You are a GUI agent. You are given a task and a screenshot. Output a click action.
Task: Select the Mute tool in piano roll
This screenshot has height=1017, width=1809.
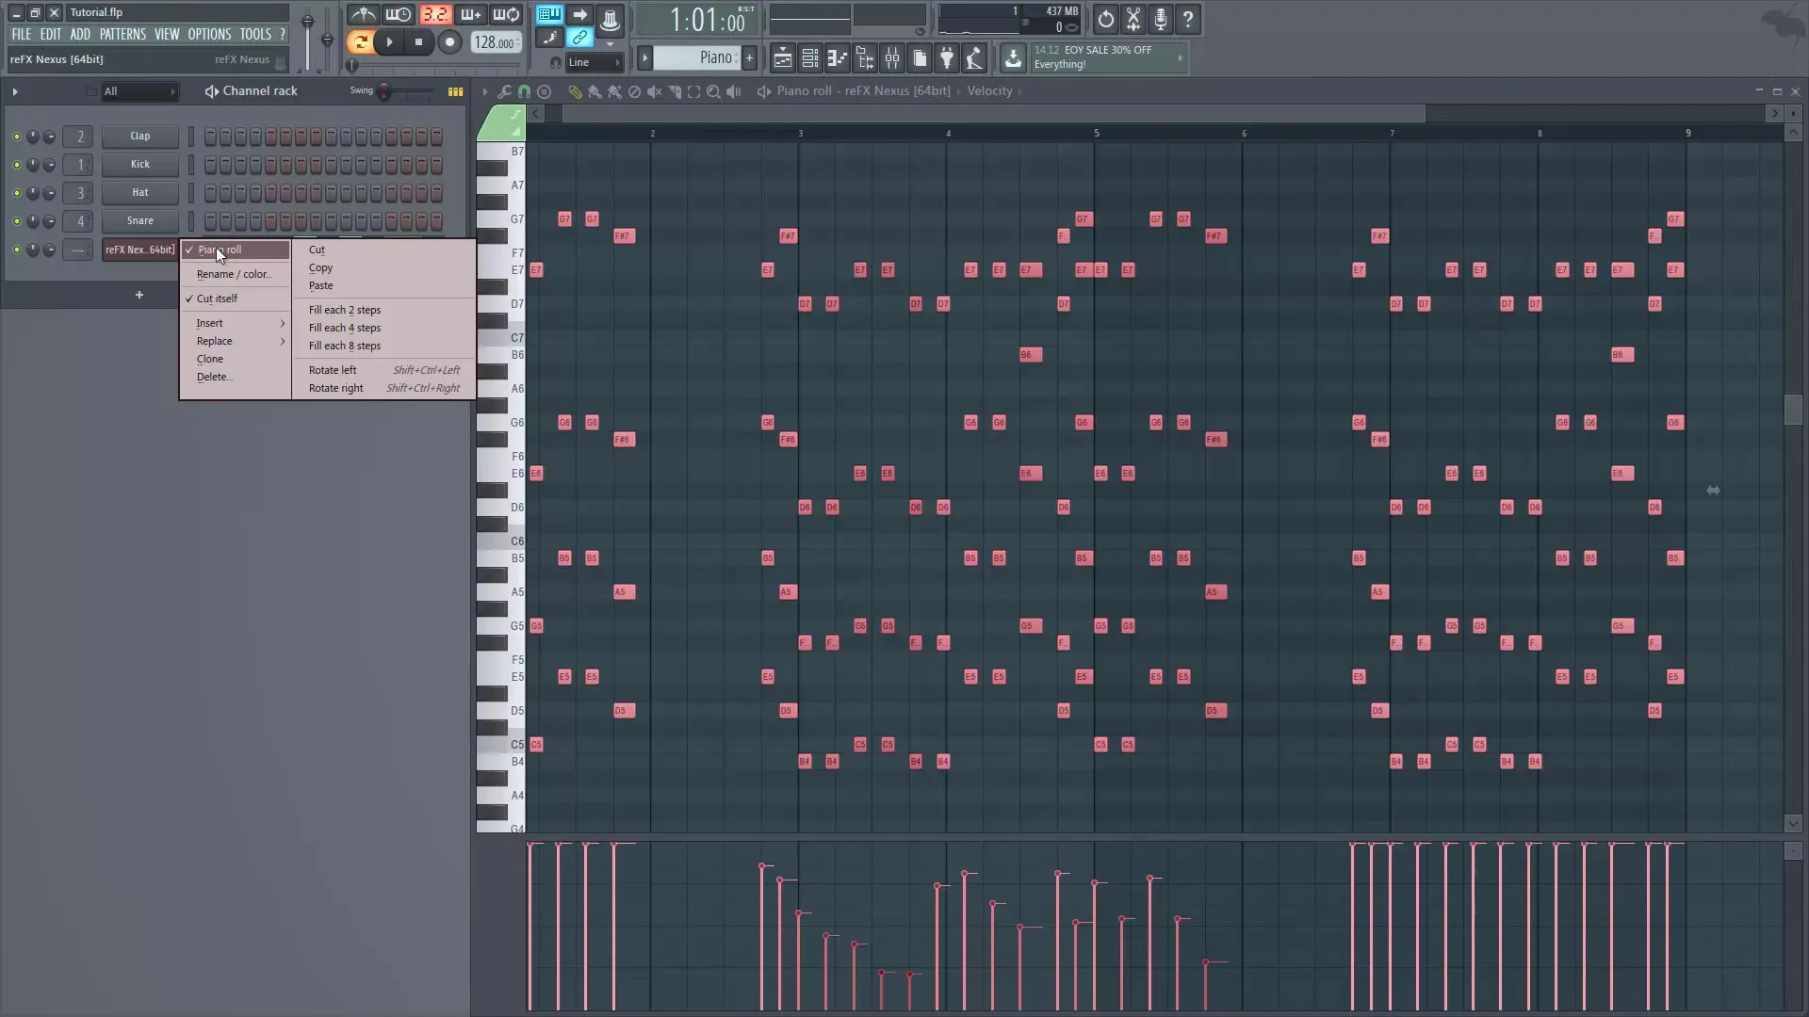click(x=655, y=91)
